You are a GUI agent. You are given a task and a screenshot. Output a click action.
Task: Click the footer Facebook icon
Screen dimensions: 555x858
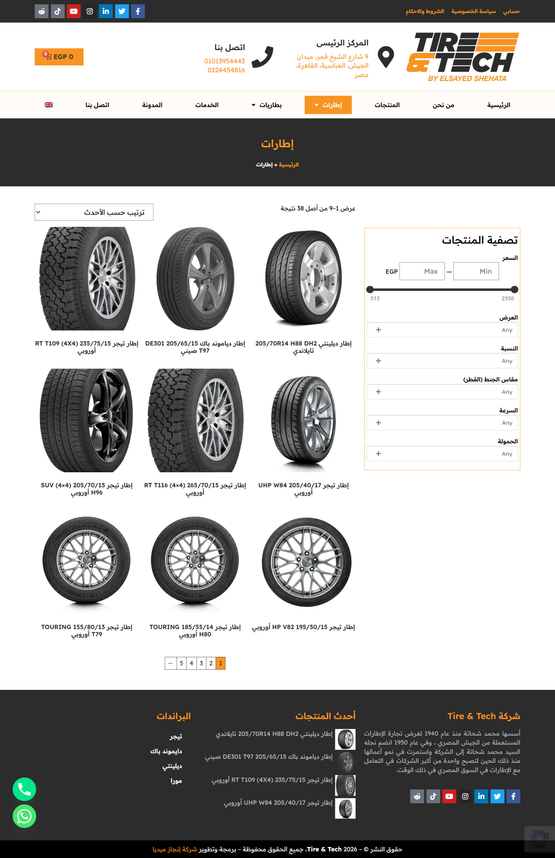coord(513,796)
